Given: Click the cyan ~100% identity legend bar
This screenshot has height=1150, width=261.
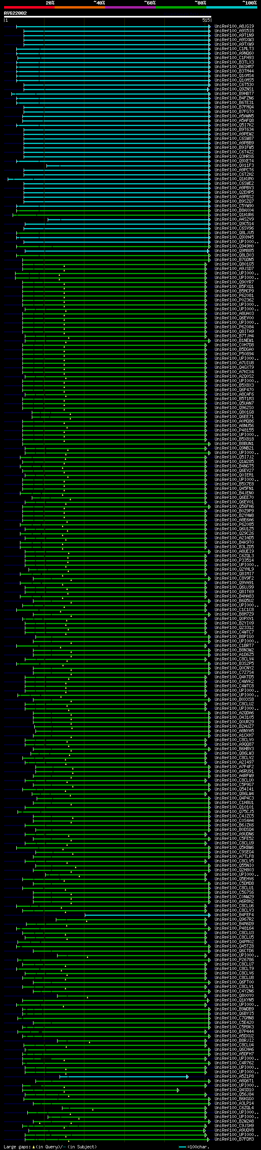Looking at the screenshot, I should click(x=232, y=8).
